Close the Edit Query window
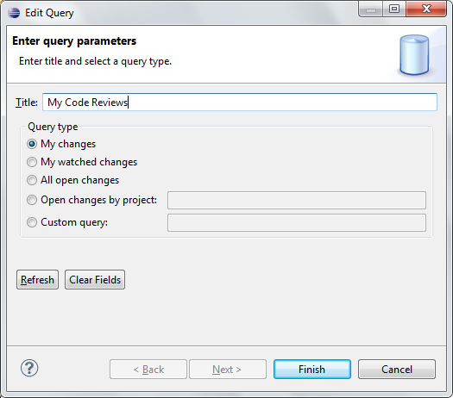The height and width of the screenshot is (398, 453). (426, 9)
